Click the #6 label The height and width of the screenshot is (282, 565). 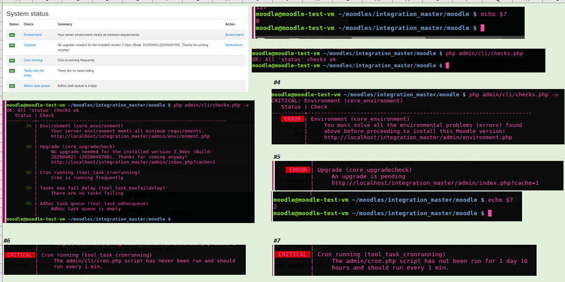[x=7, y=241]
